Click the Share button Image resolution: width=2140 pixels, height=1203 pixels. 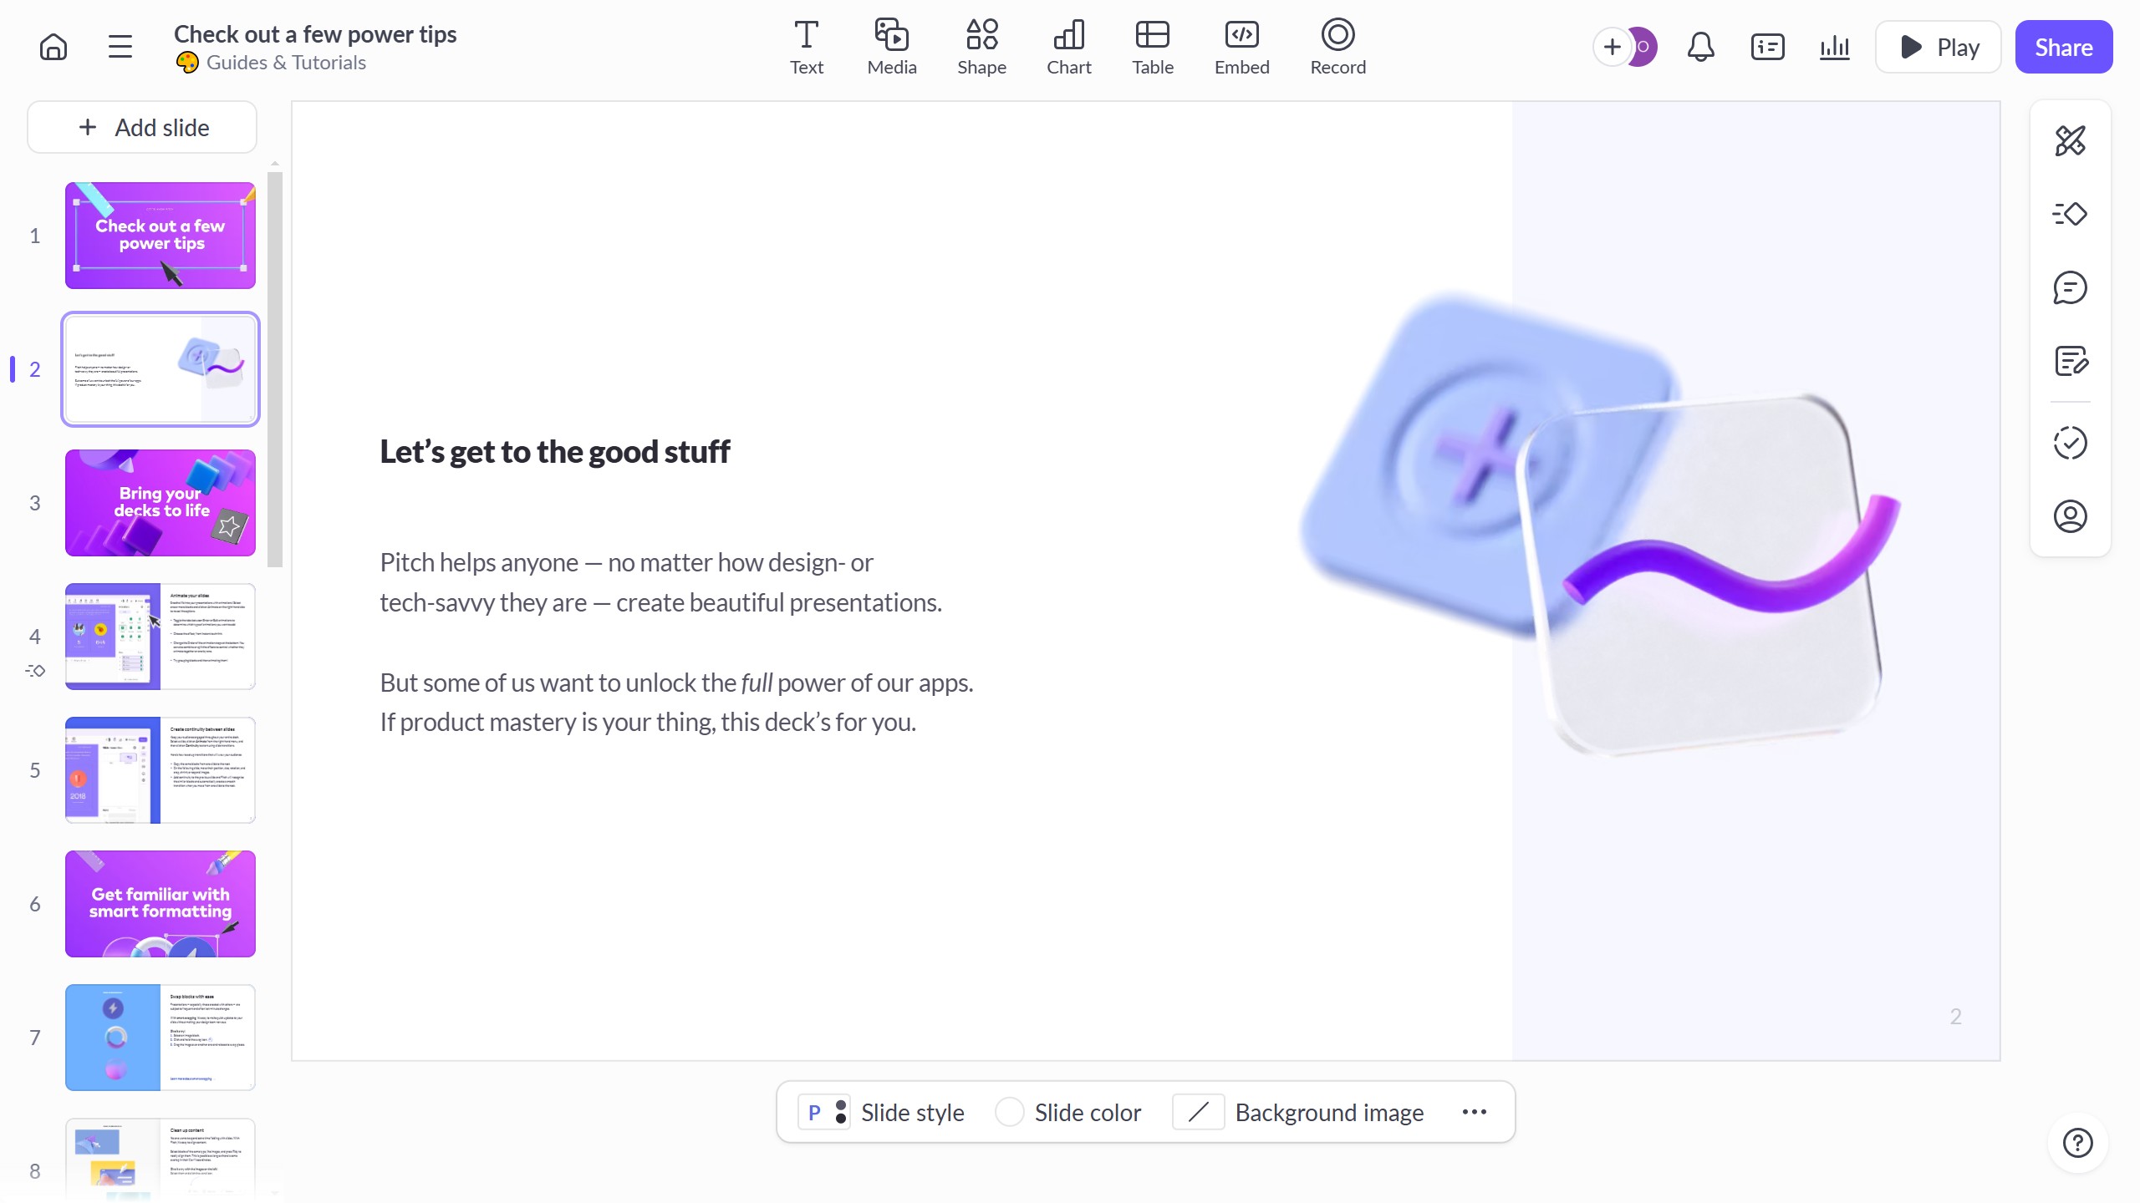[2063, 48]
